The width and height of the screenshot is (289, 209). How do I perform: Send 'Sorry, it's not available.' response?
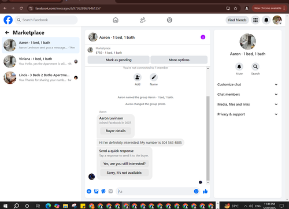click(124, 173)
